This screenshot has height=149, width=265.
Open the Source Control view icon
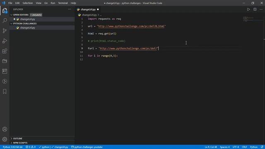click(5, 31)
